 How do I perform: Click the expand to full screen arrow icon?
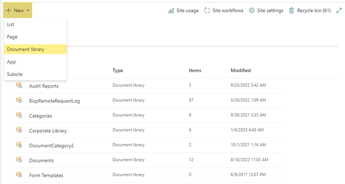(x=339, y=10)
